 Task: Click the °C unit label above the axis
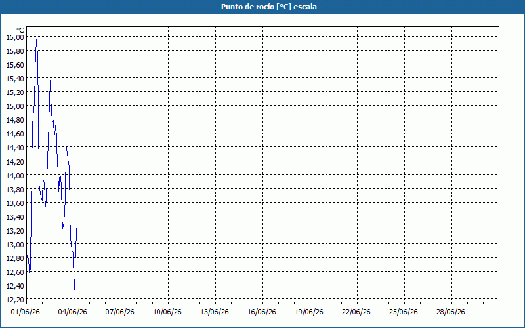20,30
